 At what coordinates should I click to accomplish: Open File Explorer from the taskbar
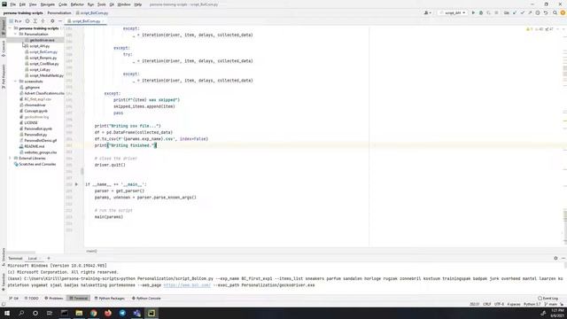click(x=79, y=313)
